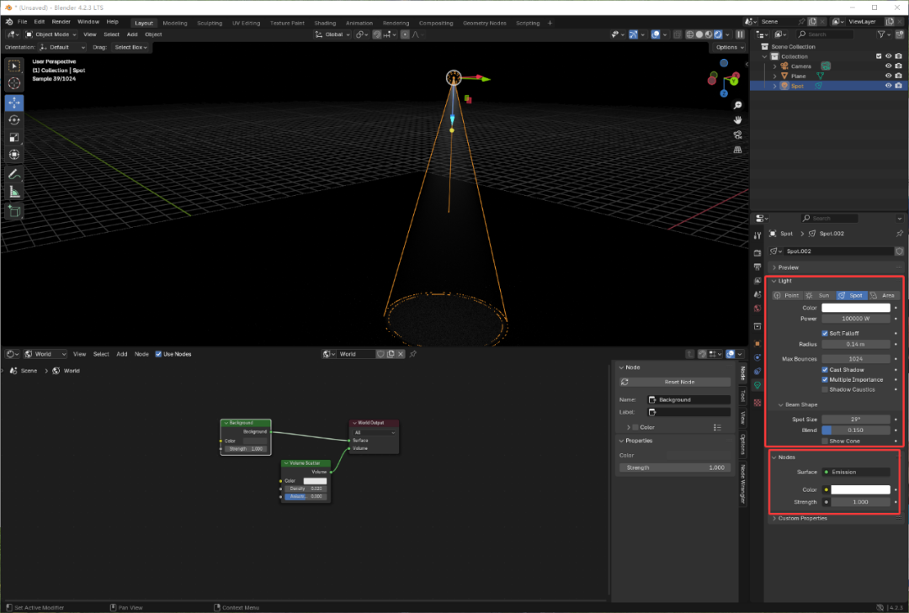The width and height of the screenshot is (909, 613).
Task: Adjust the Blend slider value 0.150
Action: 856,430
